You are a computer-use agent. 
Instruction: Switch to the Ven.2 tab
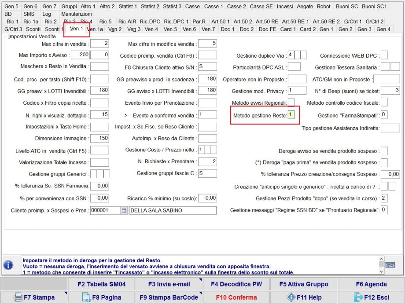(115, 29)
